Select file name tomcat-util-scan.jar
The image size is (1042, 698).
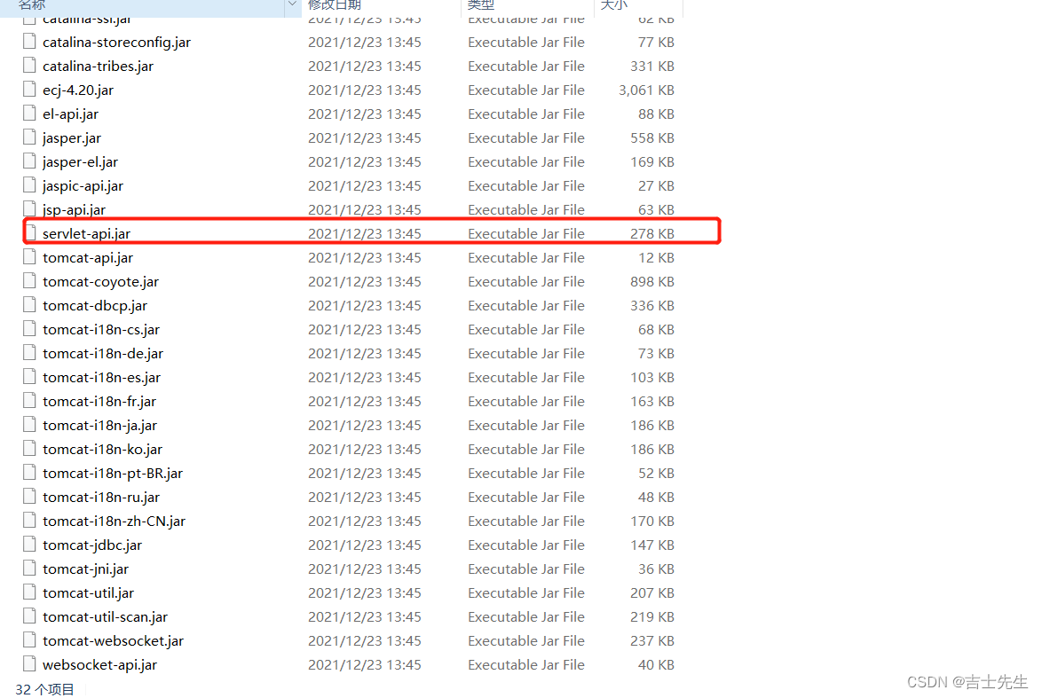point(105,617)
